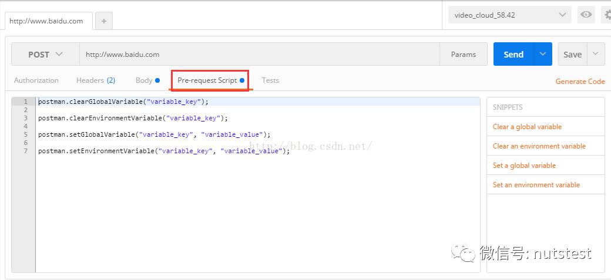The height and width of the screenshot is (280, 611).
Task: Place cursor in setGlobalVariable code line
Action: click(155, 134)
